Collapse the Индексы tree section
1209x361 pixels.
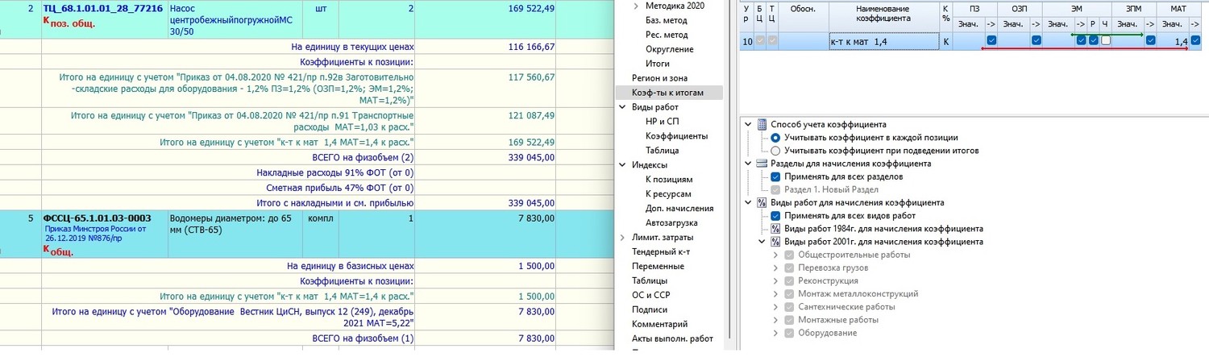point(622,165)
